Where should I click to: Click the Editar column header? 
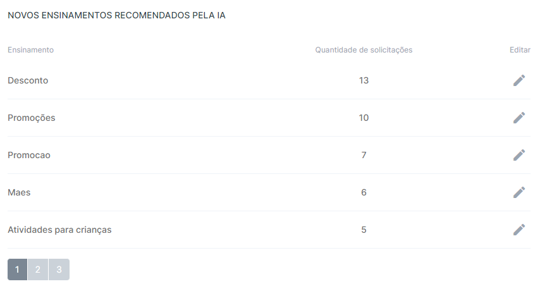(x=520, y=50)
